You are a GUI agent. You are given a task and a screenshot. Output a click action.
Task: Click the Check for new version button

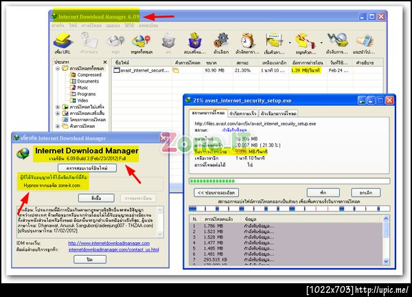pos(87,168)
